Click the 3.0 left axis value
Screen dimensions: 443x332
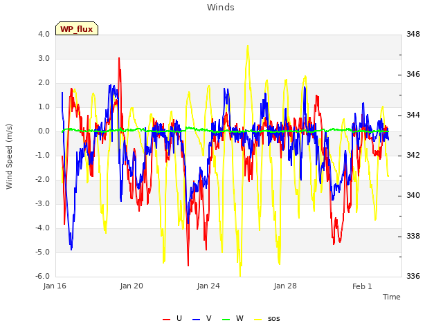pyautogui.click(x=44, y=58)
